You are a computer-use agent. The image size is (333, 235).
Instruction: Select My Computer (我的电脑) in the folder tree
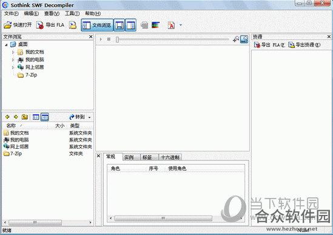[35, 60]
